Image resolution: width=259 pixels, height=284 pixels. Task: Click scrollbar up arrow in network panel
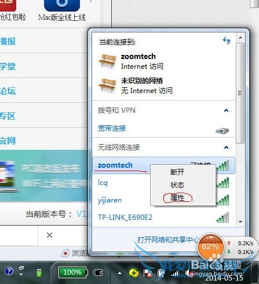point(240,38)
